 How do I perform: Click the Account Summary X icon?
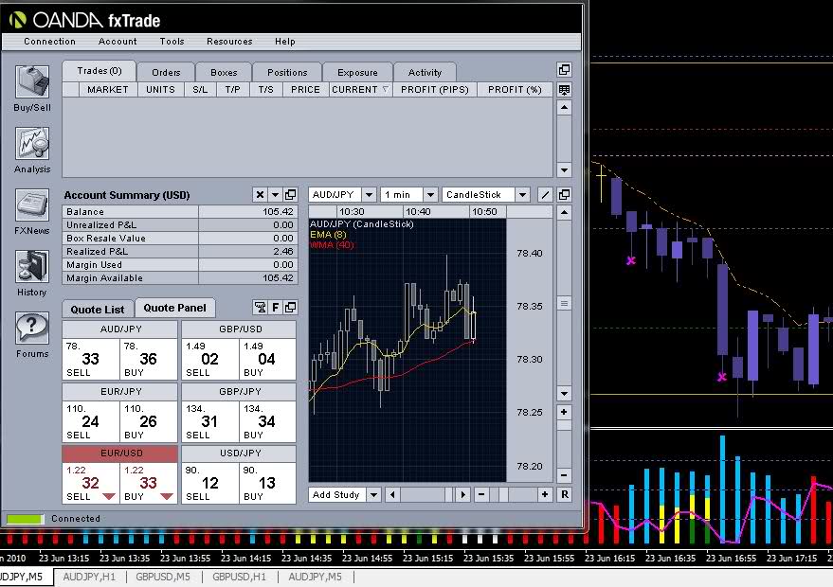[260, 194]
